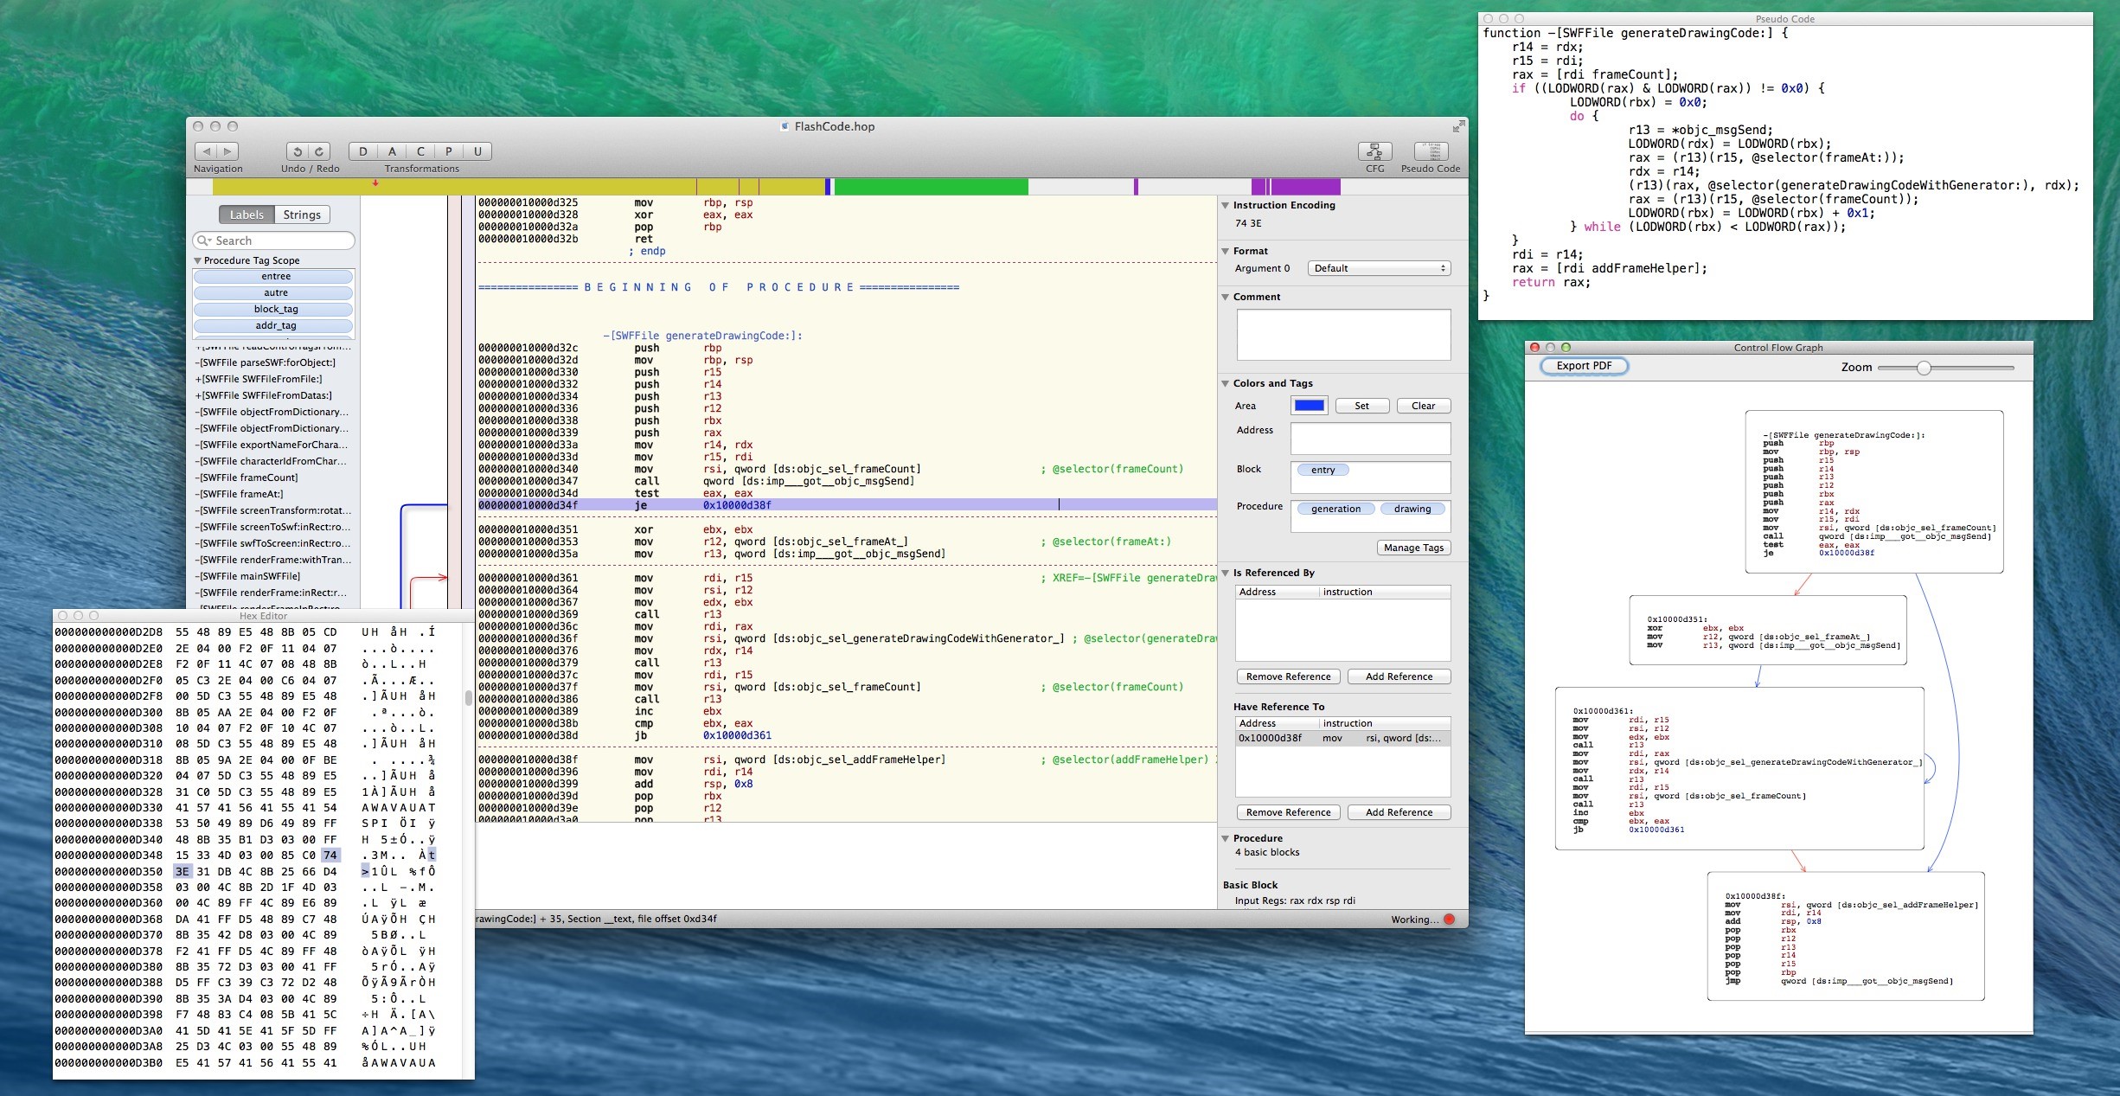Click the navigate back arrow
Image resolution: width=2120 pixels, height=1096 pixels.
tap(207, 151)
